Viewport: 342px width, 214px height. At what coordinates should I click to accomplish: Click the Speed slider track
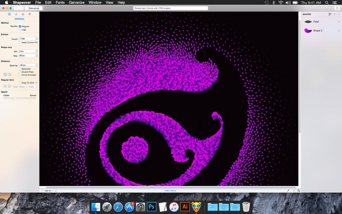20,98
